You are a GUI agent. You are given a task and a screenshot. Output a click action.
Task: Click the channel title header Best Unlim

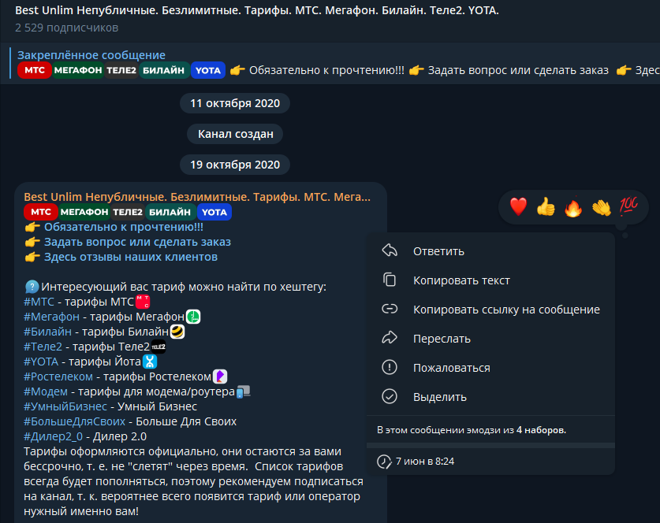click(257, 10)
